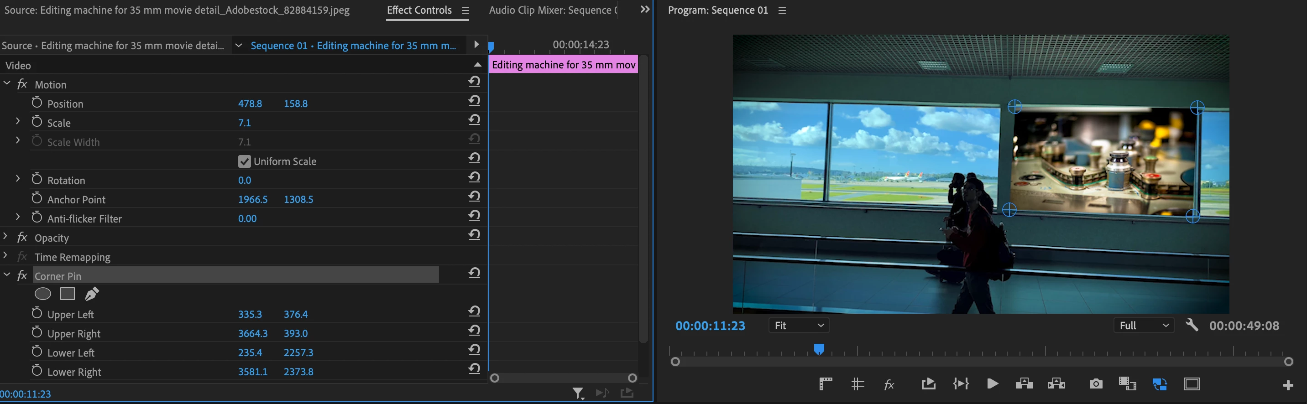Screen dimensions: 1307x404
Task: Reset the Upper Left corner values
Action: pyautogui.click(x=475, y=311)
